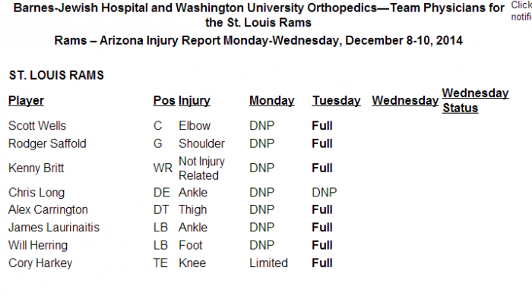Screen dimensions: 532x305
Task: Select the ST. LOUIS RAMS team heading
Action: [x=56, y=76]
